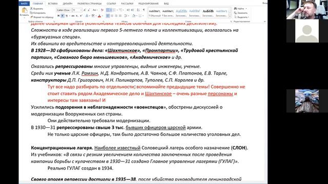328x184 pixels.
Task: Switch to the РАССЫЛКИ tab
Action: (127, 4)
